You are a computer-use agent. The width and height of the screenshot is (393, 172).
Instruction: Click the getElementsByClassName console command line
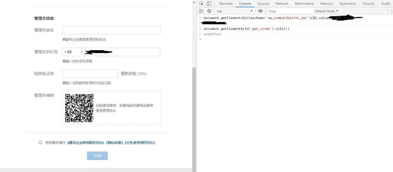click(266, 18)
